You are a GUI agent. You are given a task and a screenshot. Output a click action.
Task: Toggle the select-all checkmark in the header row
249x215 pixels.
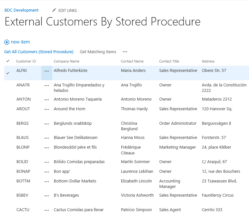pos(8,61)
